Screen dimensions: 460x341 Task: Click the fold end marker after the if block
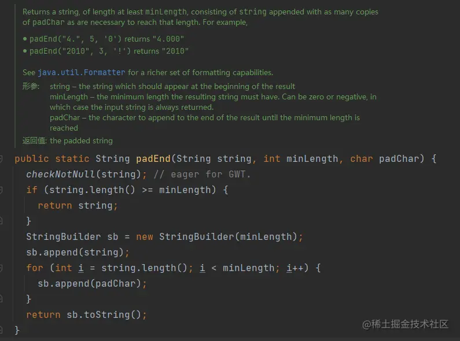tap(1, 221)
